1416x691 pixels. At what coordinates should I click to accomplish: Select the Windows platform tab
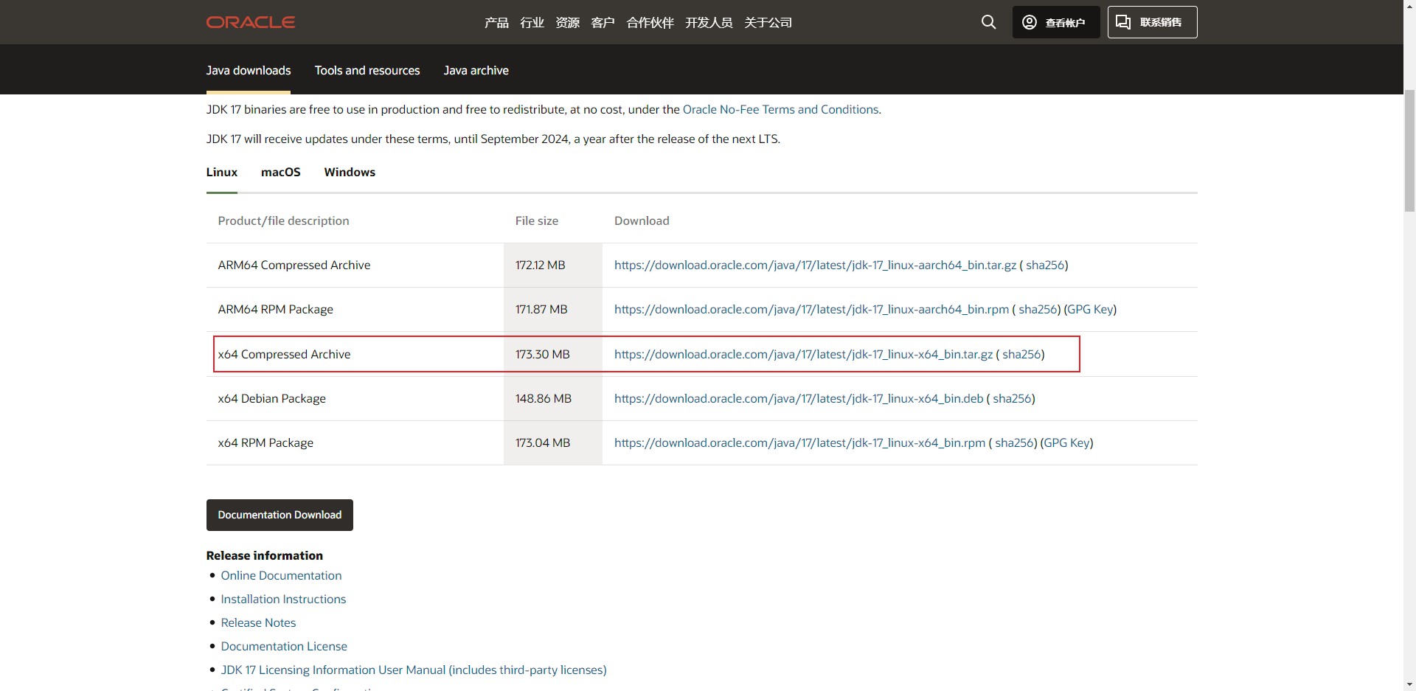pos(350,173)
